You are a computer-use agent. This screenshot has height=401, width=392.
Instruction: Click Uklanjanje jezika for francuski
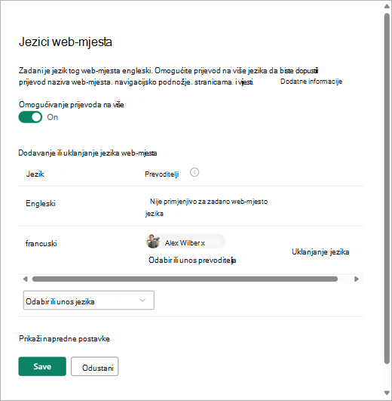(x=320, y=252)
